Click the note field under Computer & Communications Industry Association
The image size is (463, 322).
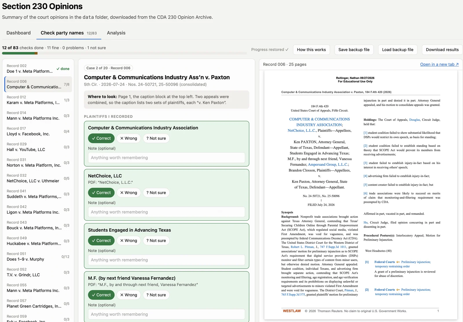pos(166,158)
